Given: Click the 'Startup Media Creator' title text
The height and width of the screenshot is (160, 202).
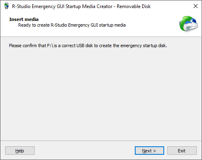Looking at the screenshot, I should pos(89,6).
